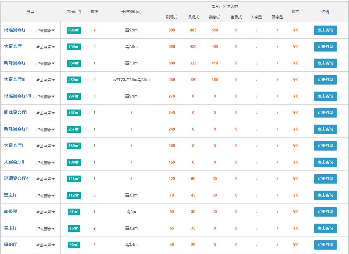Click the 380m² area badge
Image resolution: width=349 pixels, height=254 pixels.
(74, 80)
